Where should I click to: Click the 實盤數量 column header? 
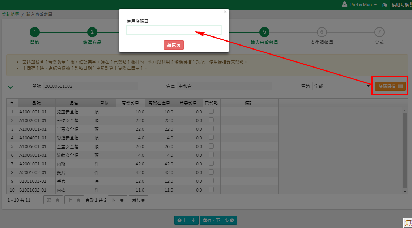131,103
